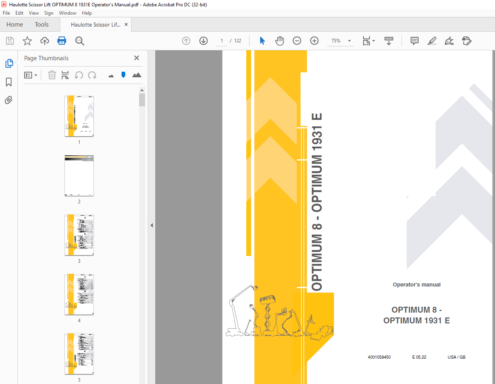This screenshot has height=384, width=495.
Task: Select the Highlight text pen tool
Action: 432,41
